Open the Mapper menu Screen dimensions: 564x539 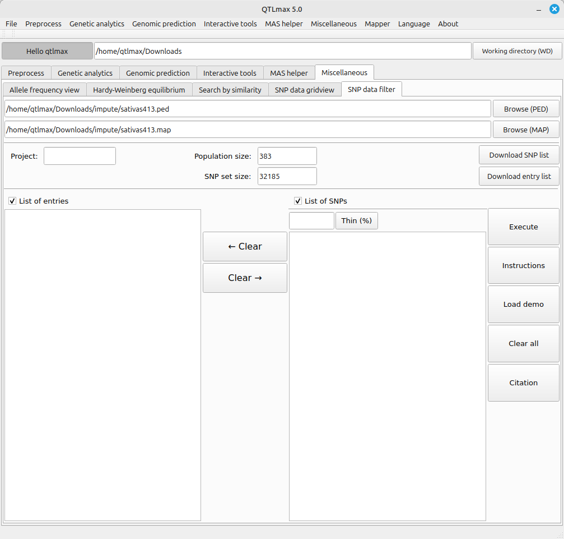tap(377, 24)
